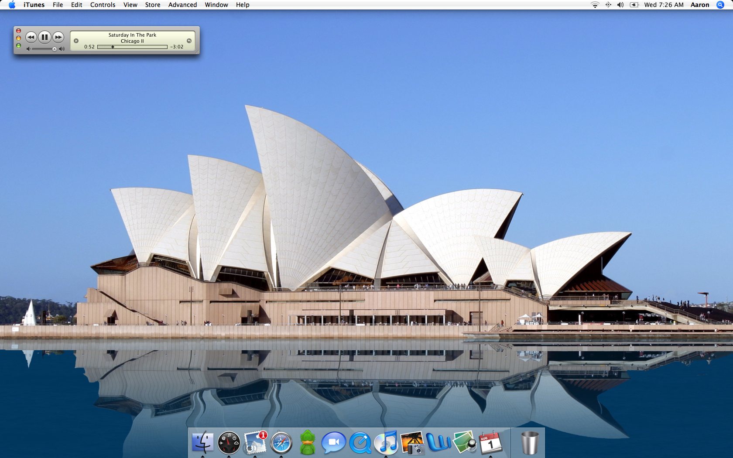Launch iPhoto from the Dock
Viewport: 733px width, 458px height.
(412, 443)
